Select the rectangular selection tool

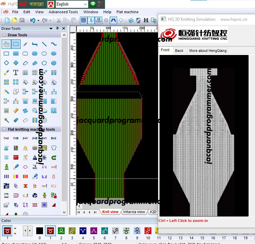point(16,44)
